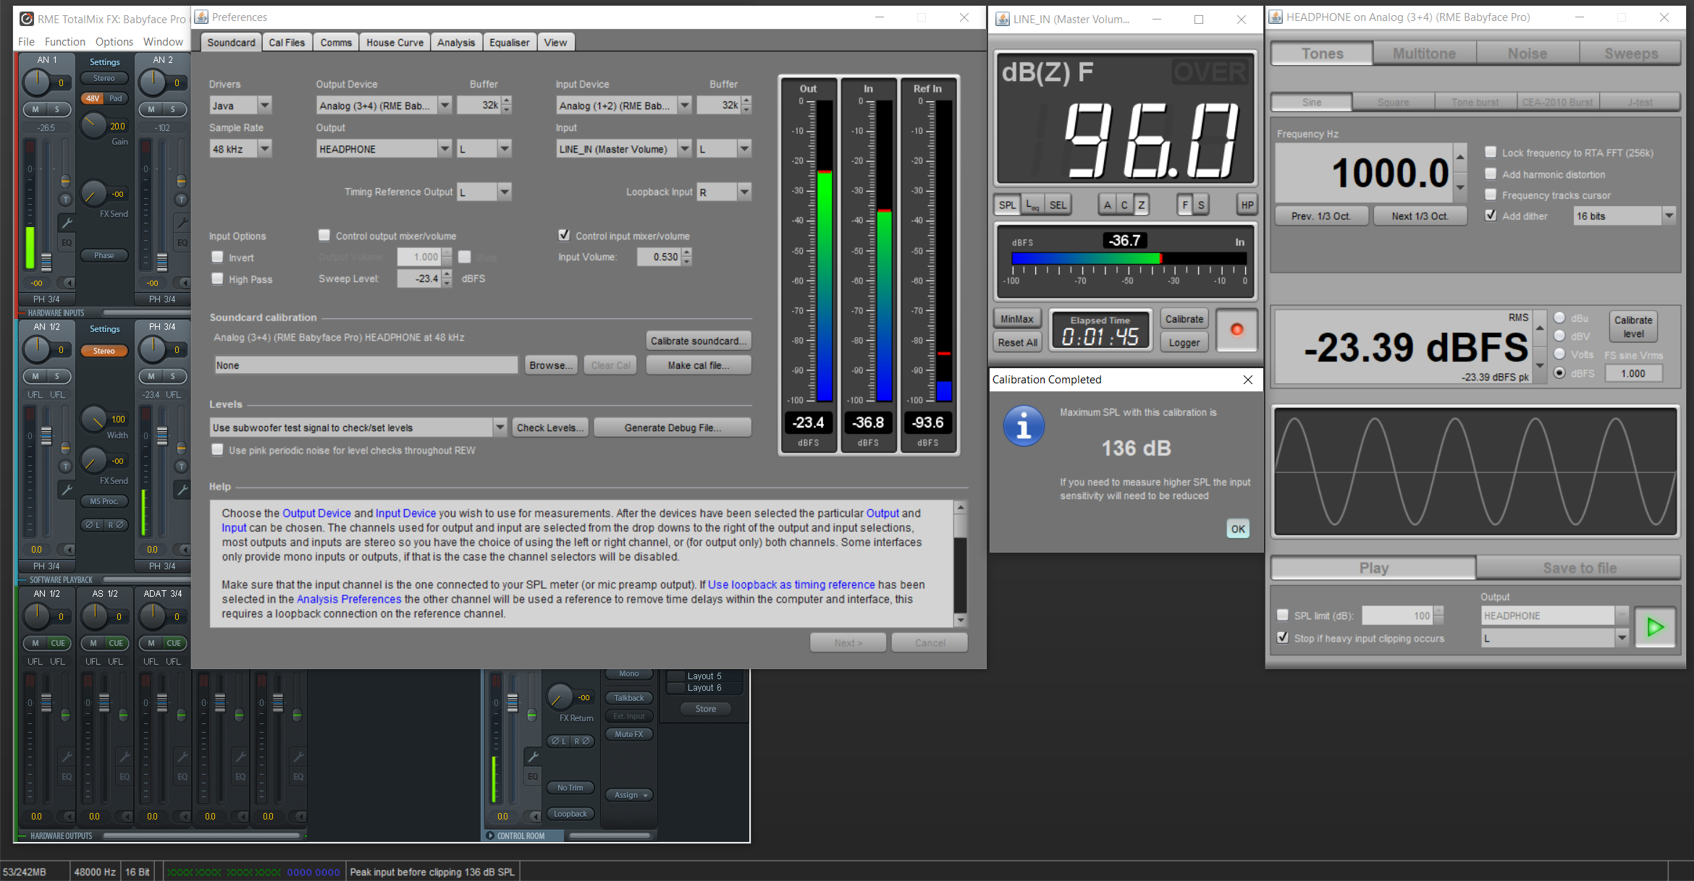The image size is (1694, 881).
Task: Enable pink periodic noise for level checks
Action: pyautogui.click(x=217, y=450)
